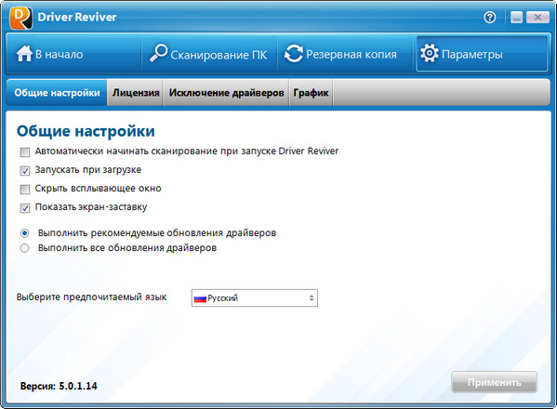The height and width of the screenshot is (409, 557).
Task: Click the magnifier icon for Сканирование ПК
Action: click(158, 53)
